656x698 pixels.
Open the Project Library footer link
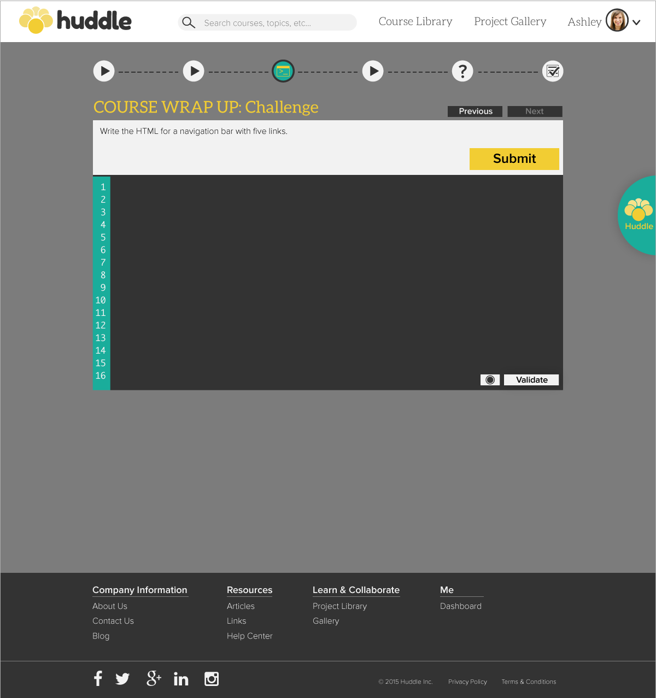click(x=339, y=606)
